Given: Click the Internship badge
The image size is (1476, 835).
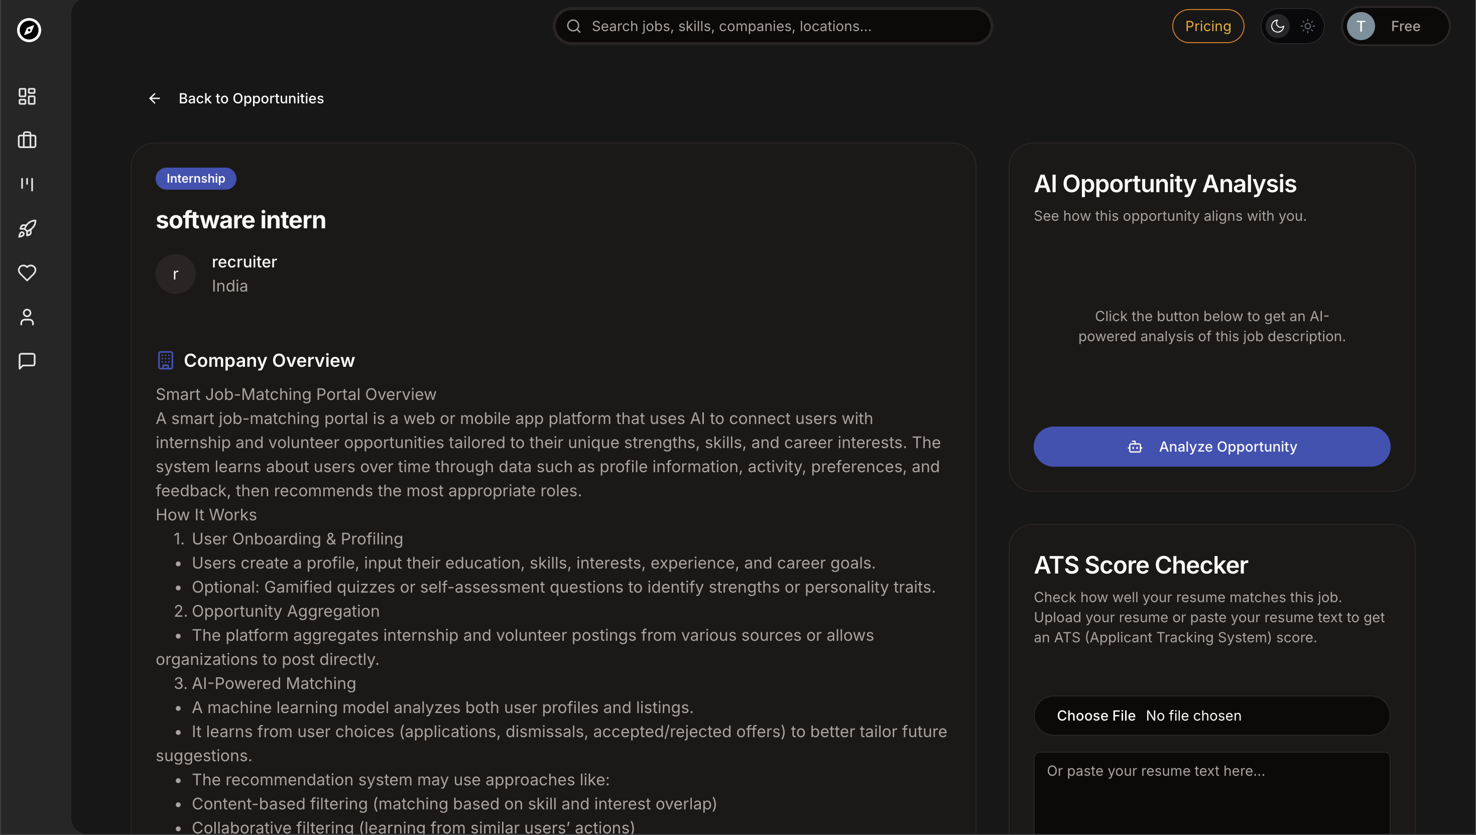Looking at the screenshot, I should (195, 178).
